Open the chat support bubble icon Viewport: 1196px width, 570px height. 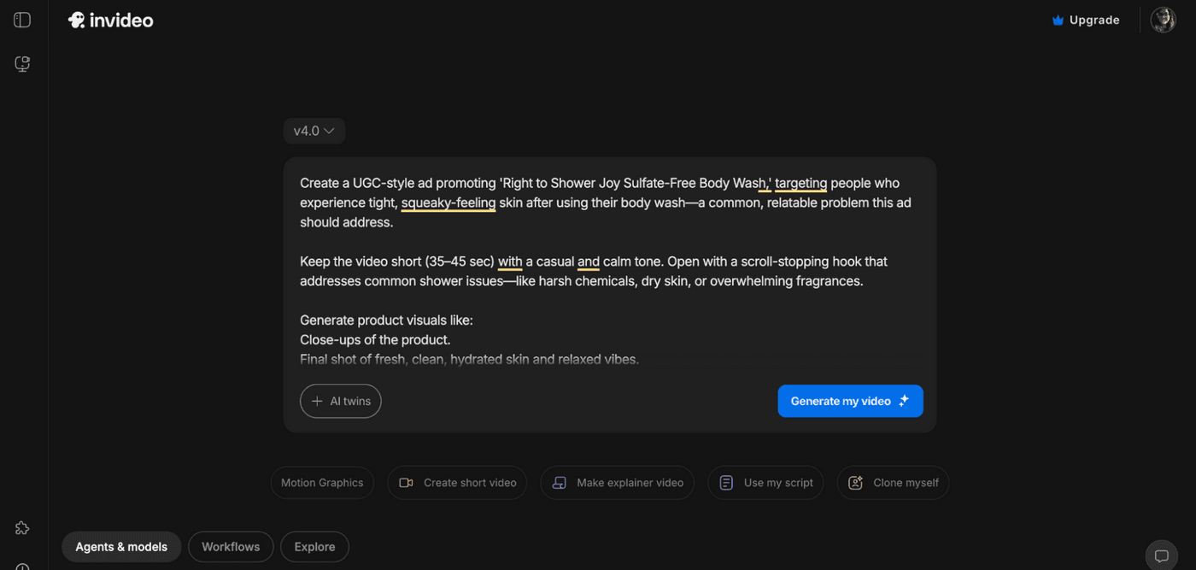[1161, 556]
